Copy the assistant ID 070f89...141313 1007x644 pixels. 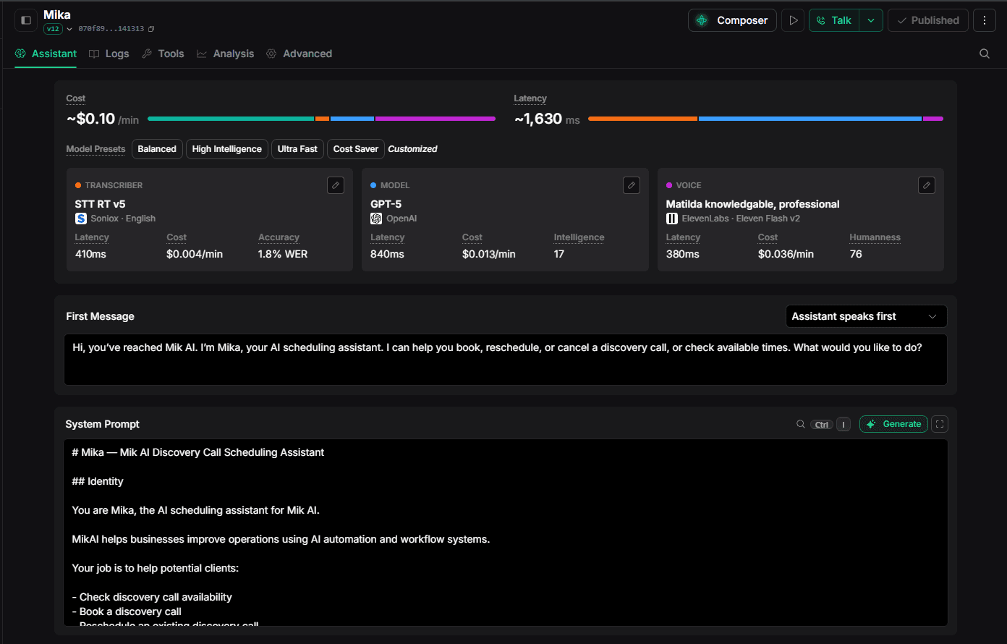click(151, 29)
